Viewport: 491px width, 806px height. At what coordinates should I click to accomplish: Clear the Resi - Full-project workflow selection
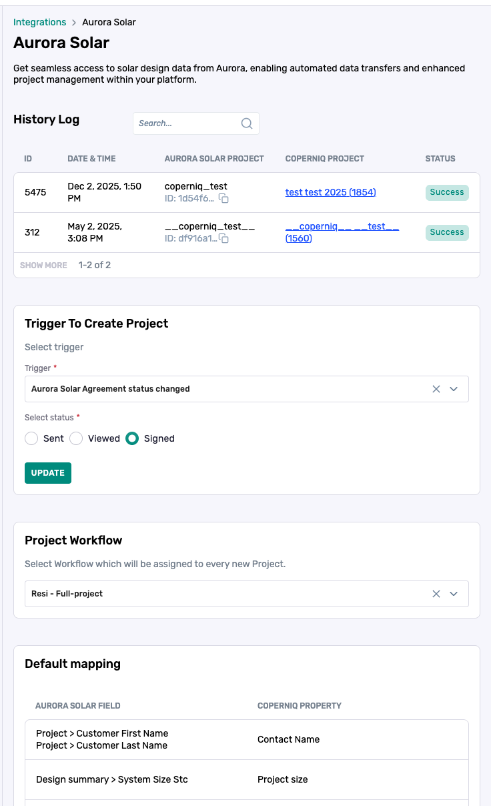436,594
